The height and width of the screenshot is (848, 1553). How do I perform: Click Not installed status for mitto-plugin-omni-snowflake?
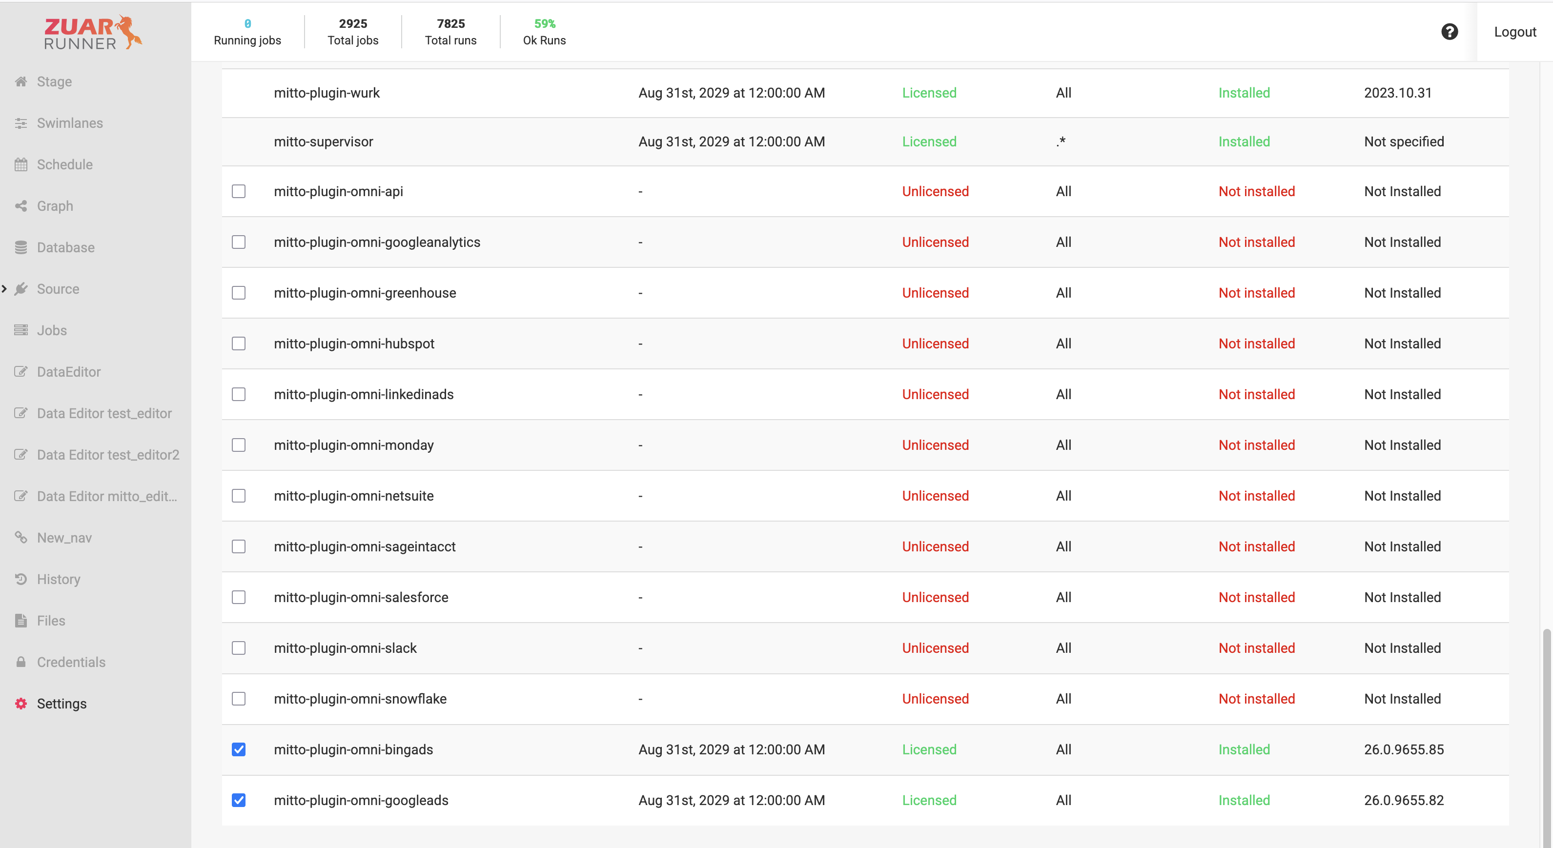(x=1256, y=699)
